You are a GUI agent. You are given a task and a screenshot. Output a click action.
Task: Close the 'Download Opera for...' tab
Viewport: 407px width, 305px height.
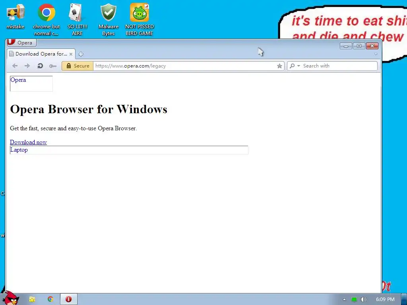click(71, 54)
